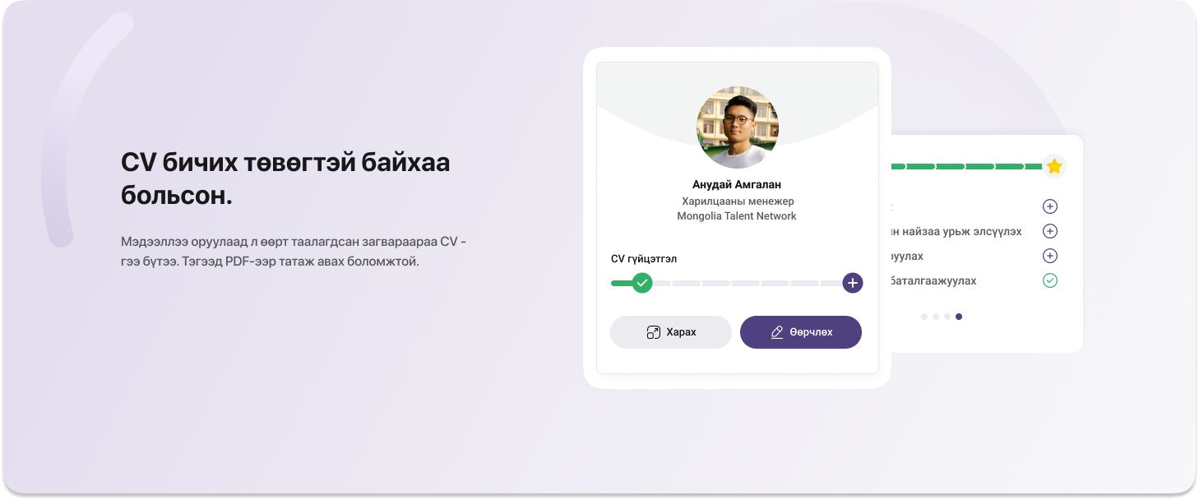The image size is (1199, 500).
Task: Select the second carousel pagination dot
Action: (936, 317)
